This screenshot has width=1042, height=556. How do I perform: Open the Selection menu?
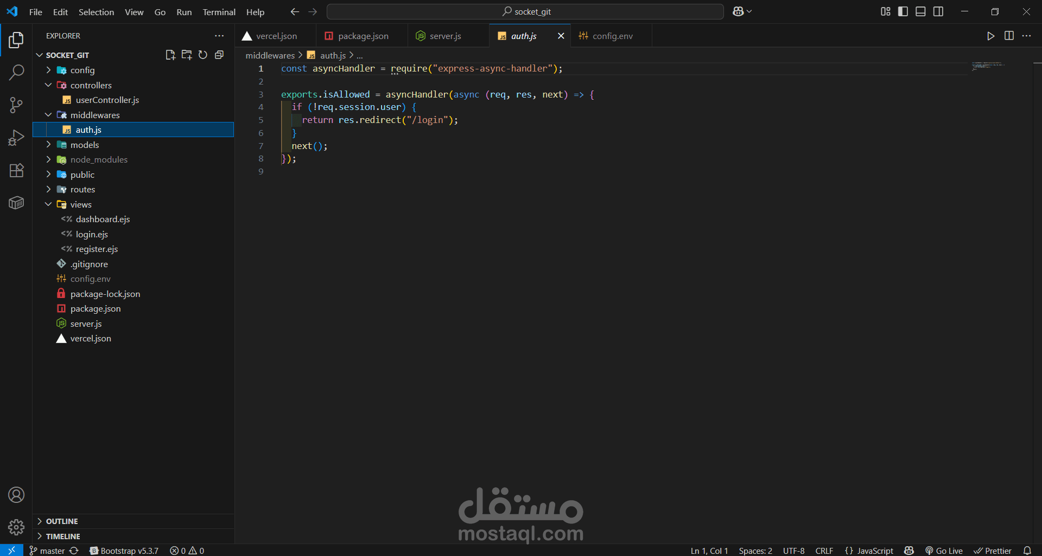[x=96, y=12]
